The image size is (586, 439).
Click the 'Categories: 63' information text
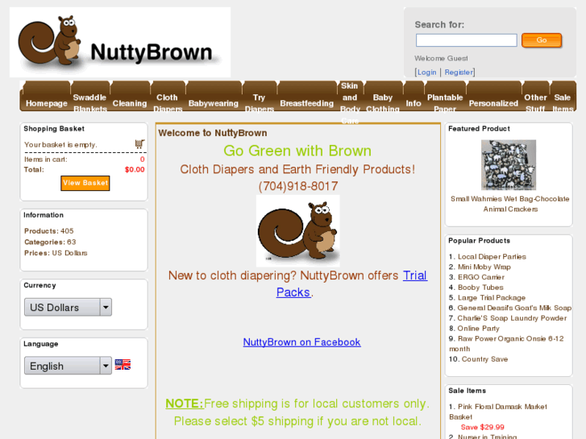[x=50, y=242]
